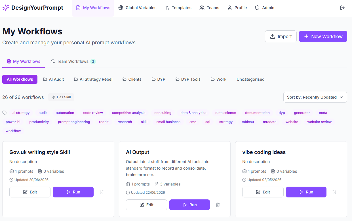Select the data & analytics tag
This screenshot has height=221, width=352.
click(x=193, y=113)
